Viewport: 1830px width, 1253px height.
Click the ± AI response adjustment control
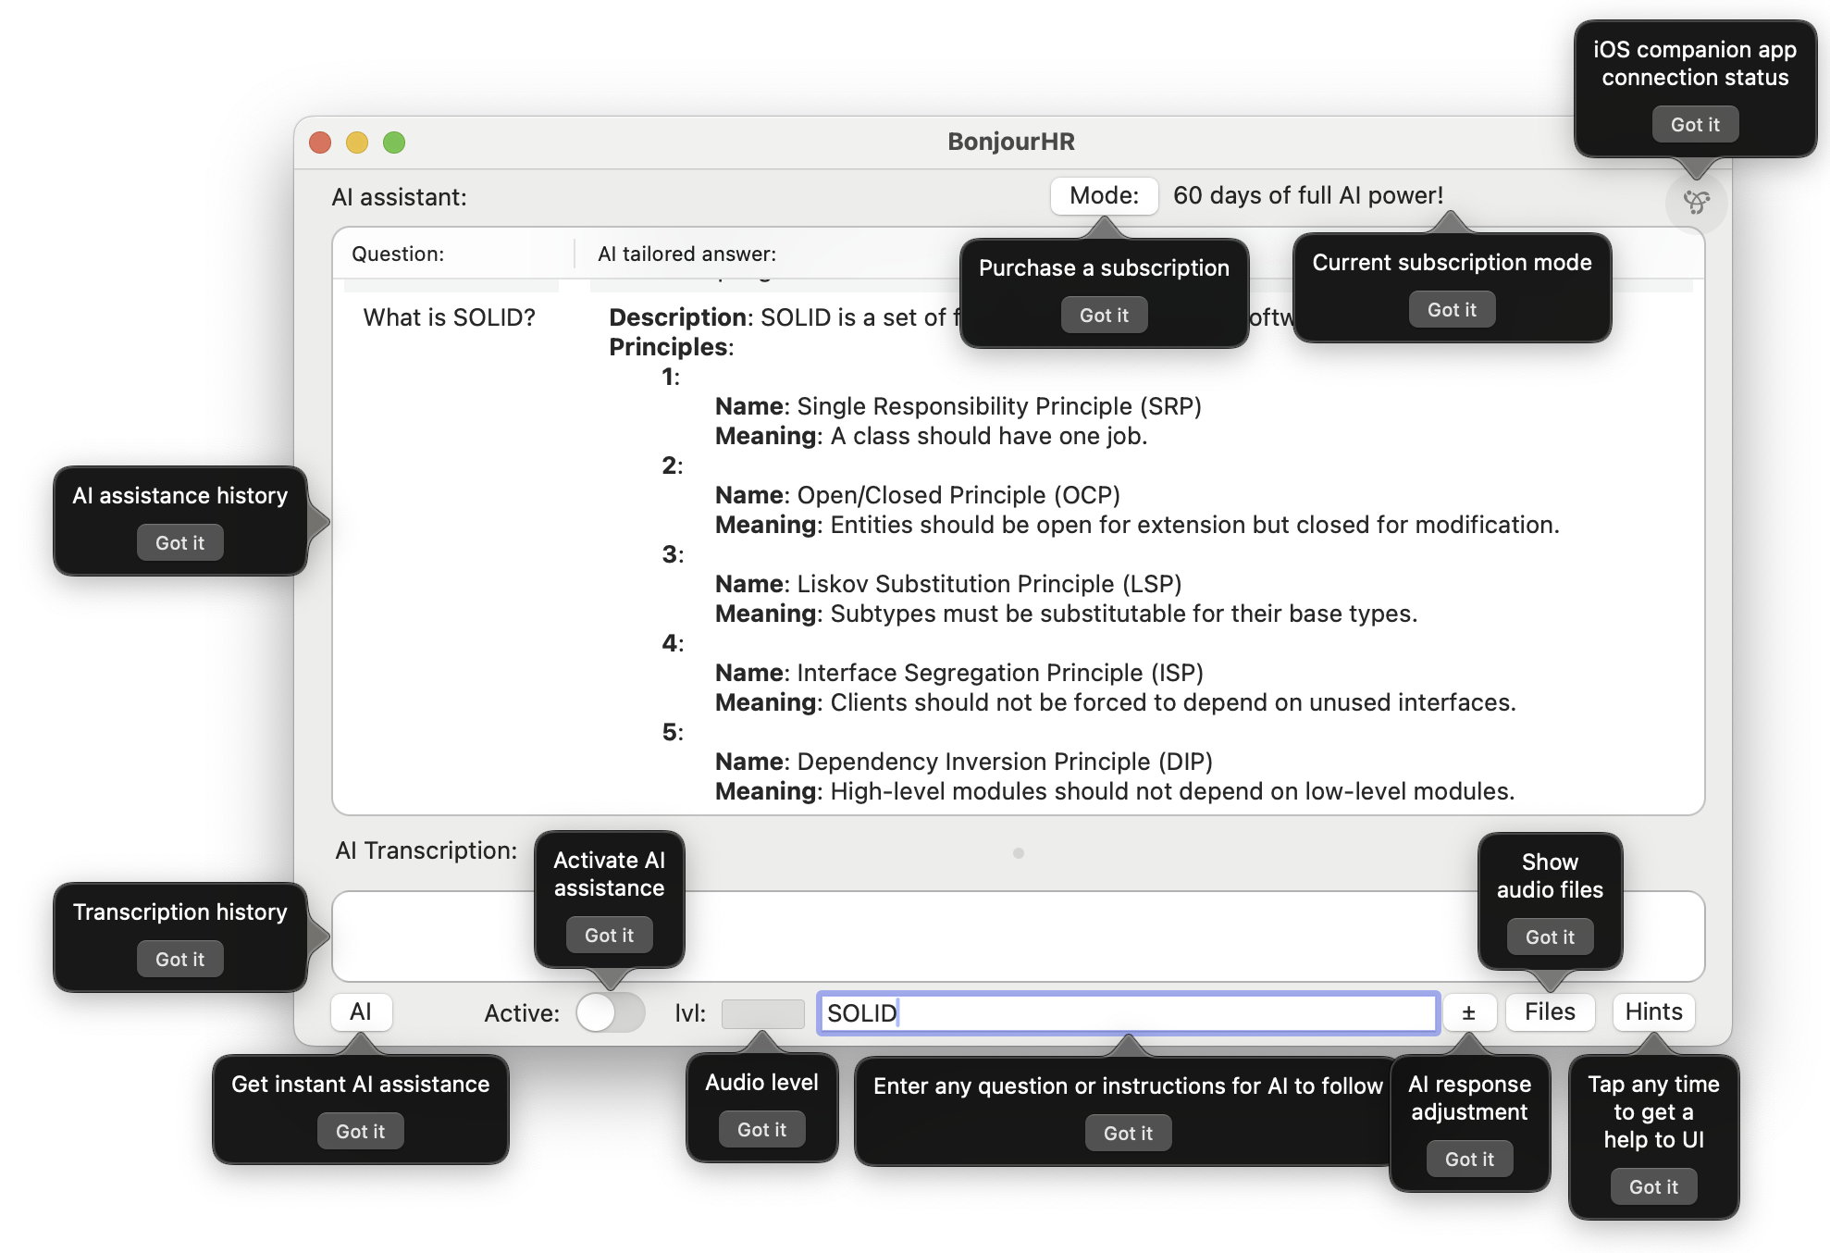click(1470, 1011)
